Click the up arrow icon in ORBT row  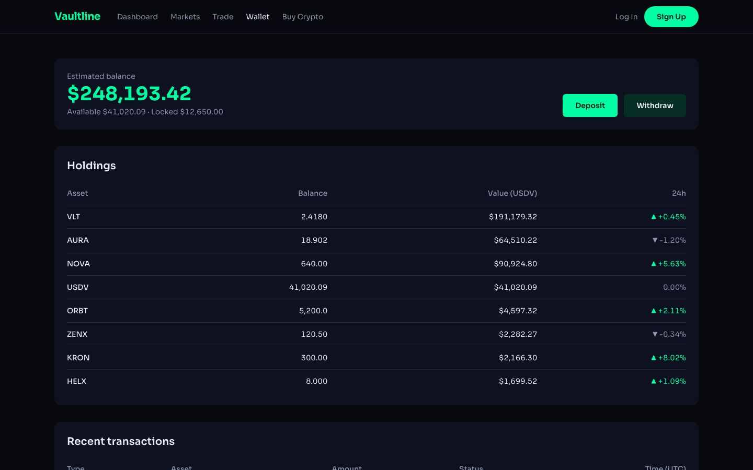[x=654, y=311]
